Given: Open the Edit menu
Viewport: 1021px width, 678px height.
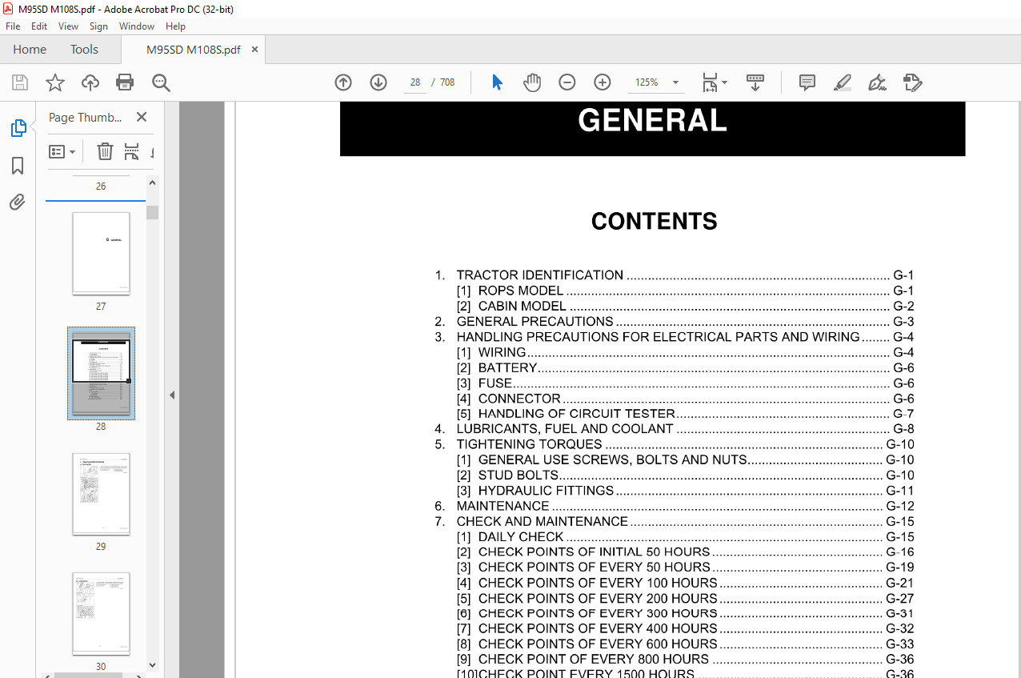Looking at the screenshot, I should click(39, 26).
